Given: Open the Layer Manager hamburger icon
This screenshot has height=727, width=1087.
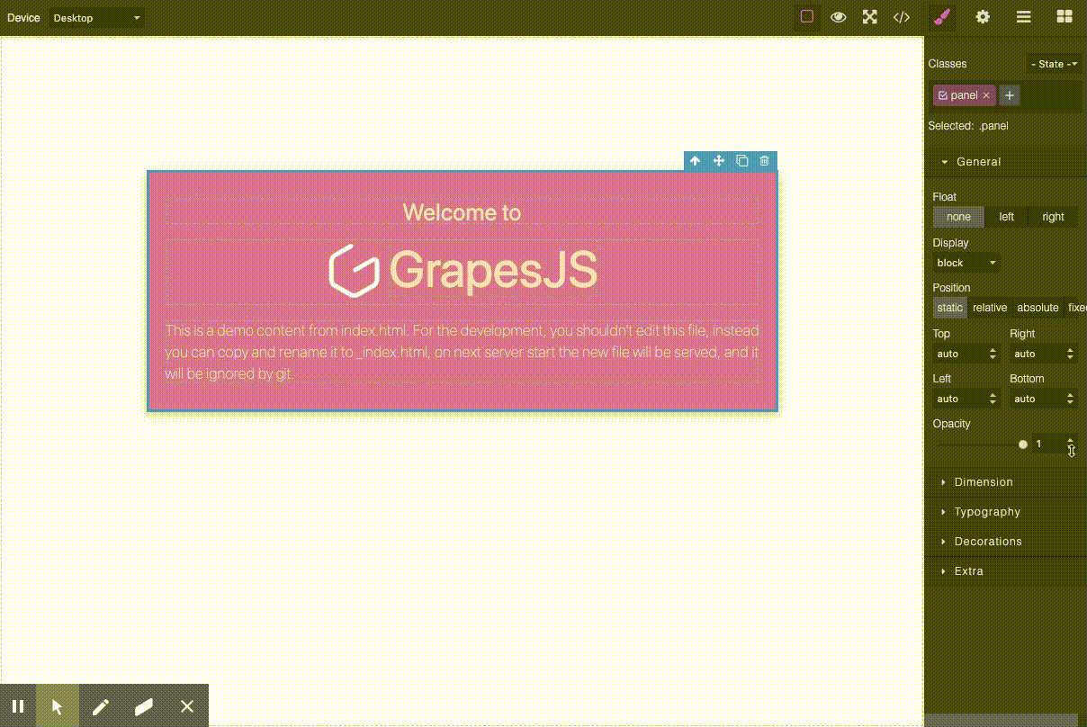Looking at the screenshot, I should point(1023,17).
